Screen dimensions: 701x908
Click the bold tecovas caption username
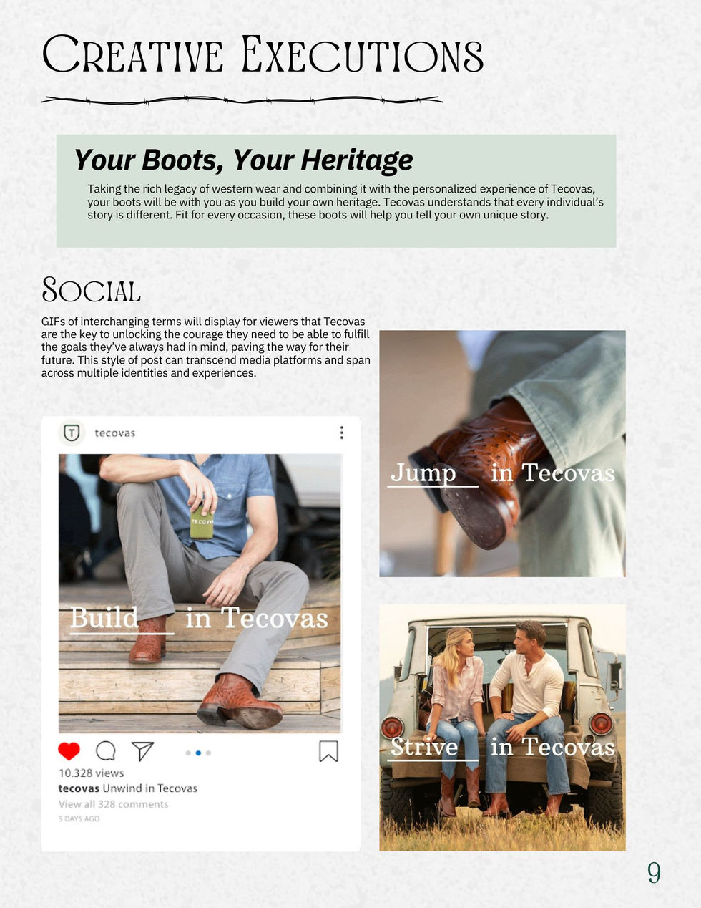pos(79,788)
